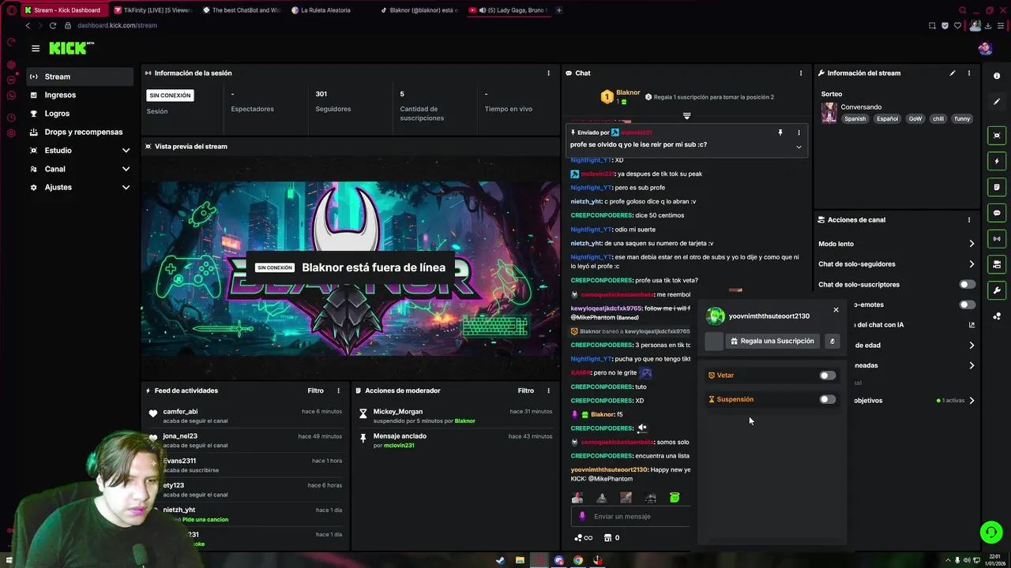Open objetivos row with 1 activas
Viewport: 1011px width, 568px height.
click(912, 401)
